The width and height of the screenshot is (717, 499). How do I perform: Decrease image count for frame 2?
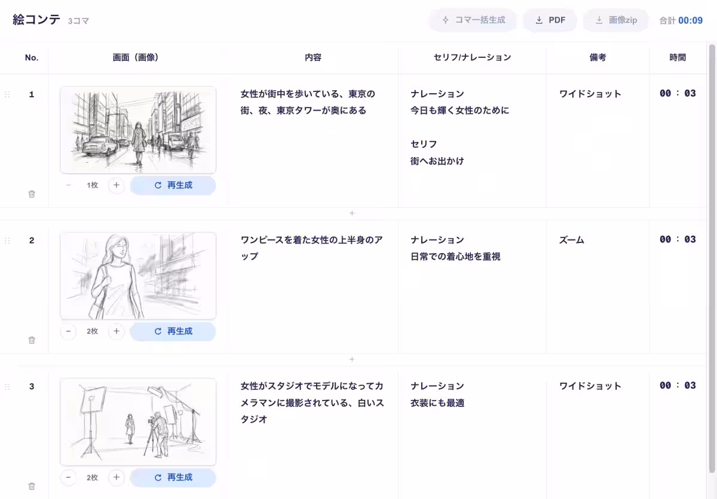point(69,331)
